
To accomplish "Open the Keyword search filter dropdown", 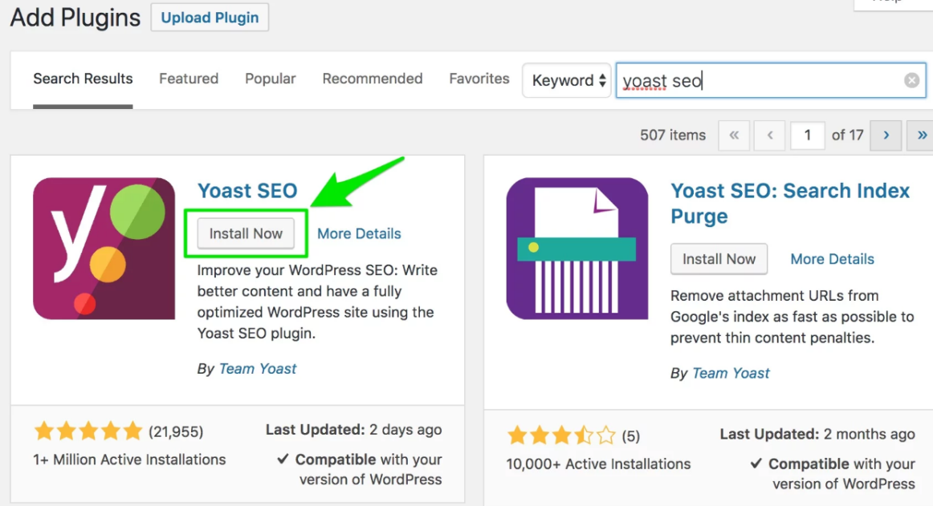I will (567, 80).
